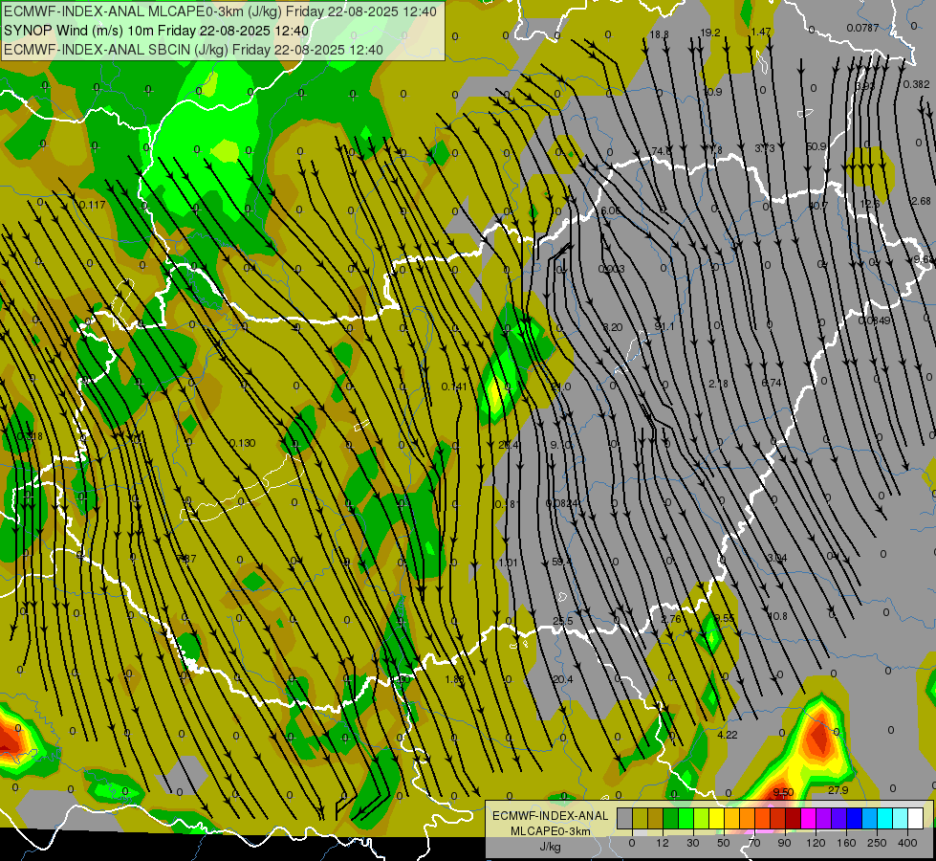Click the gray legend swatch below 0
The width and height of the screenshot is (936, 861).
624,819
